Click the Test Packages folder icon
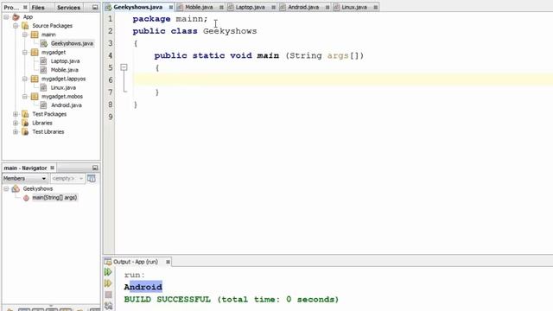Viewport: 553px width, 311px height. click(25, 114)
